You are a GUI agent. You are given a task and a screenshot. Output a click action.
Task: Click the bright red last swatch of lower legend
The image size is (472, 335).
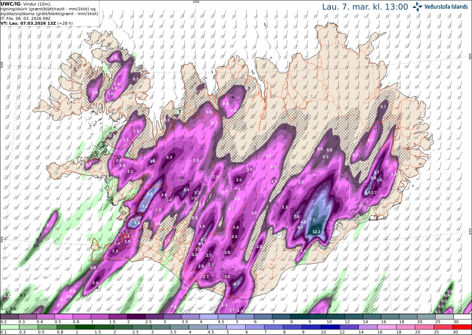click(x=462, y=327)
